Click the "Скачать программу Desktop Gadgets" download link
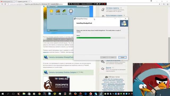The image size is (170, 96). [x=62, y=72]
